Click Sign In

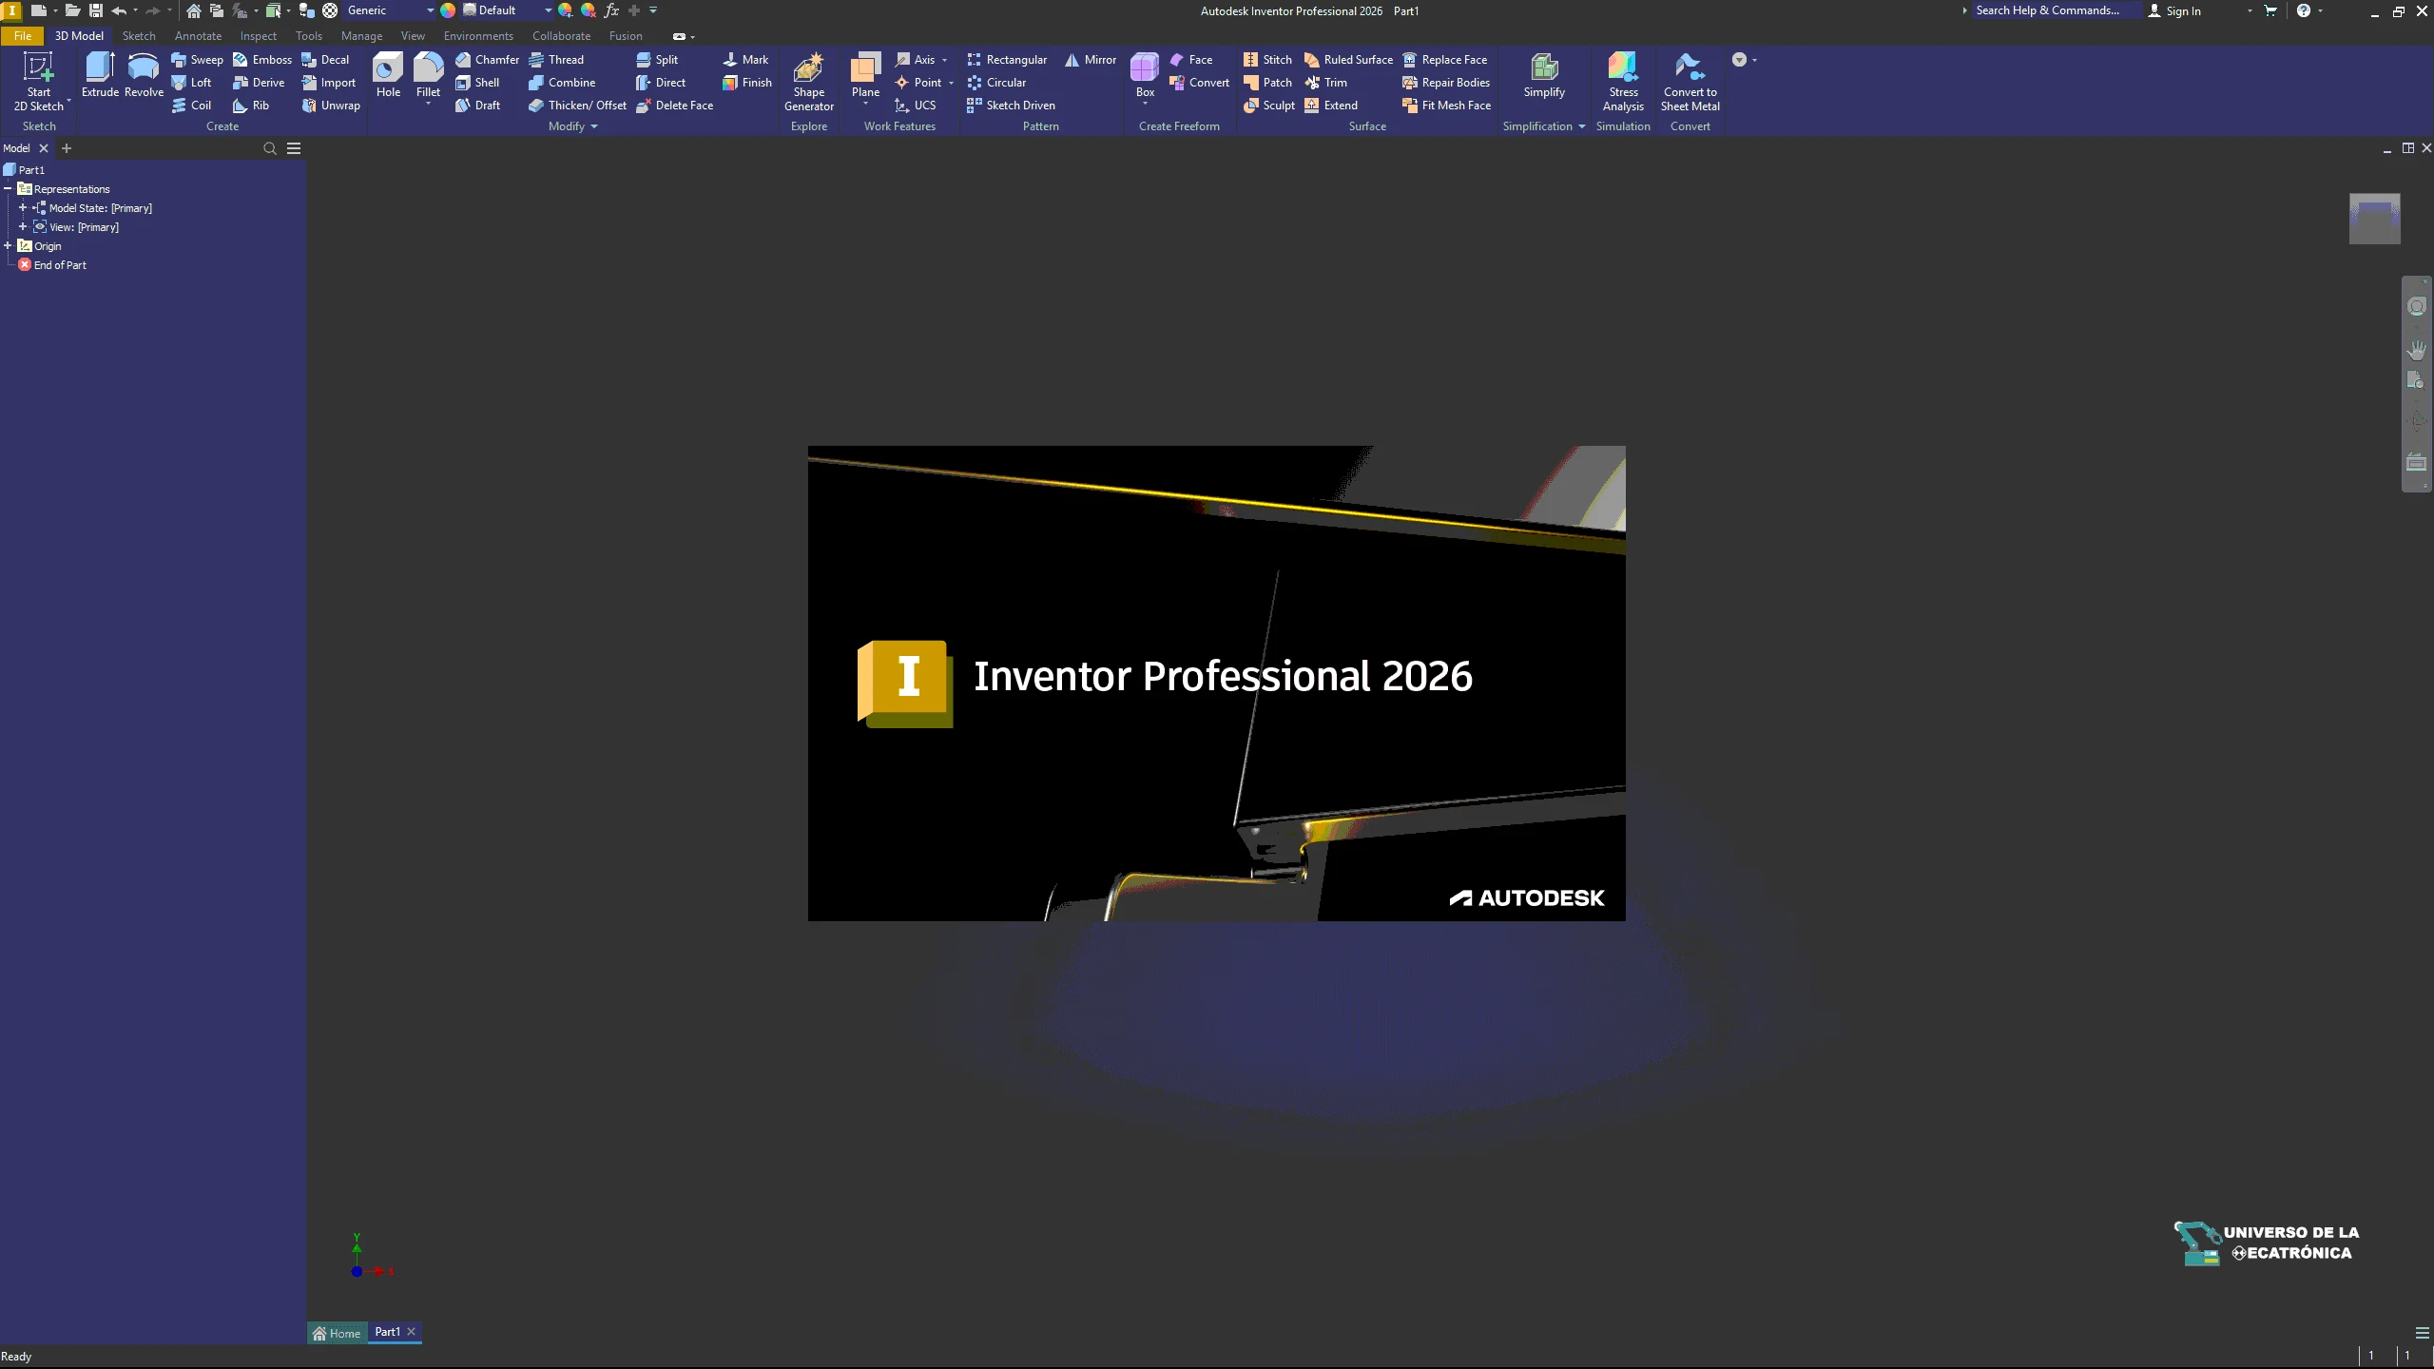coord(2174,10)
